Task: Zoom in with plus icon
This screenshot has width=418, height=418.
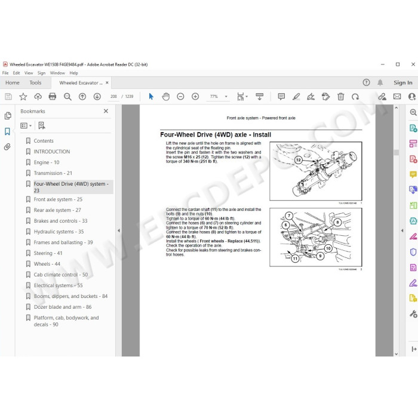Action: click(195, 97)
